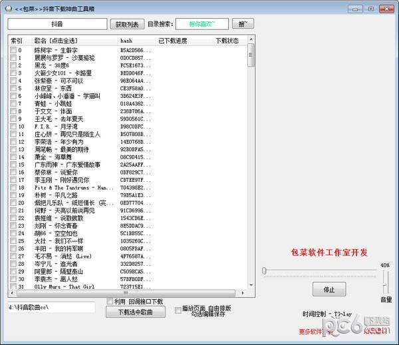Image resolution: width=399 pixels, height=345 pixels.
Task: Minimize the 抖音下载神曲工具箱 window
Action: [355, 9]
